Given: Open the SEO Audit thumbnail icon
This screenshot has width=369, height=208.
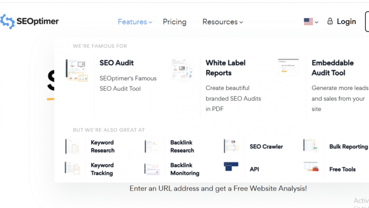Looking at the screenshot, I should (x=77, y=70).
